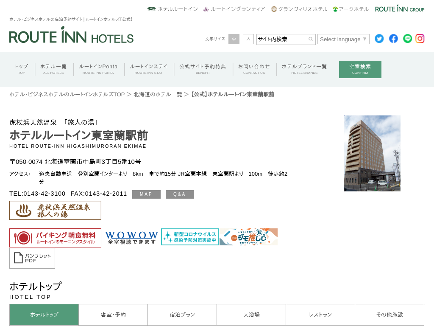Image resolution: width=434 pixels, height=326 pixels.
Task: Click the MAP button
Action: 146,194
